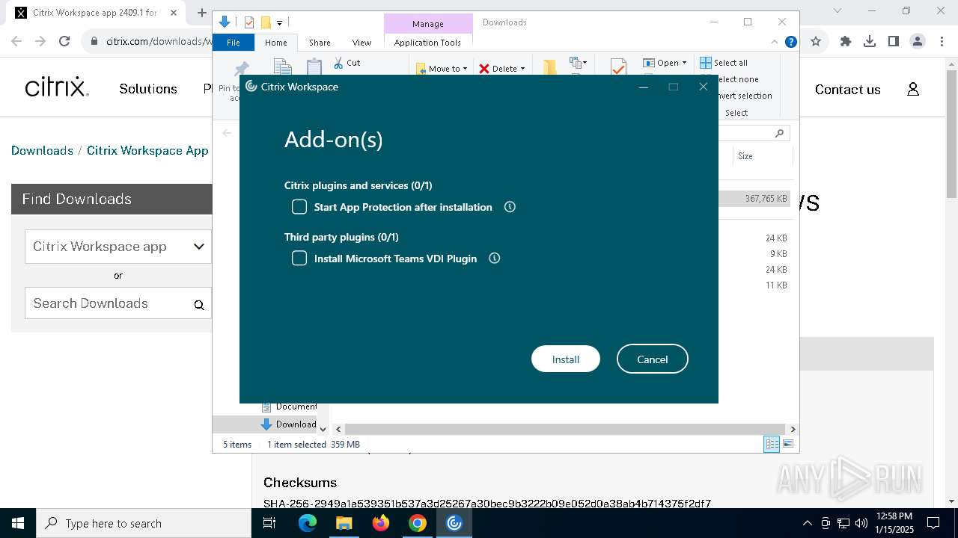The image size is (958, 538).
Task: Open Citrix Workspace app product dropdown
Action: point(118,247)
